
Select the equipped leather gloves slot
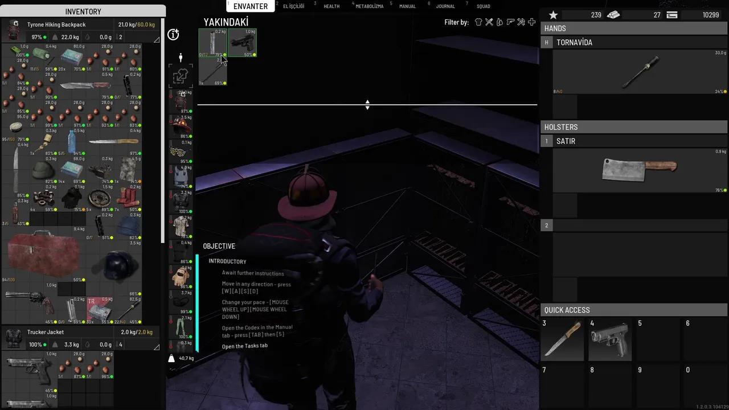(181, 277)
